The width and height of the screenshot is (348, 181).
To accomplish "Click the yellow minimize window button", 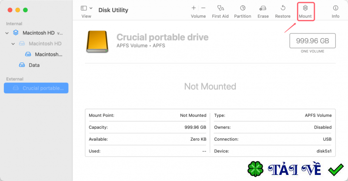I will [x=17, y=10].
